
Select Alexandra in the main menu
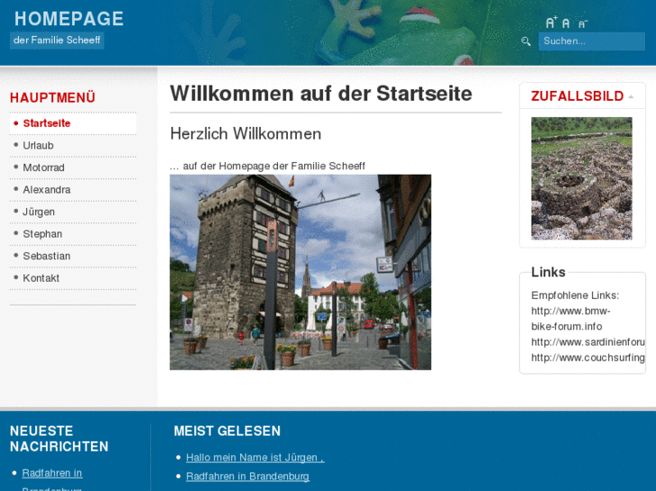coord(73,190)
